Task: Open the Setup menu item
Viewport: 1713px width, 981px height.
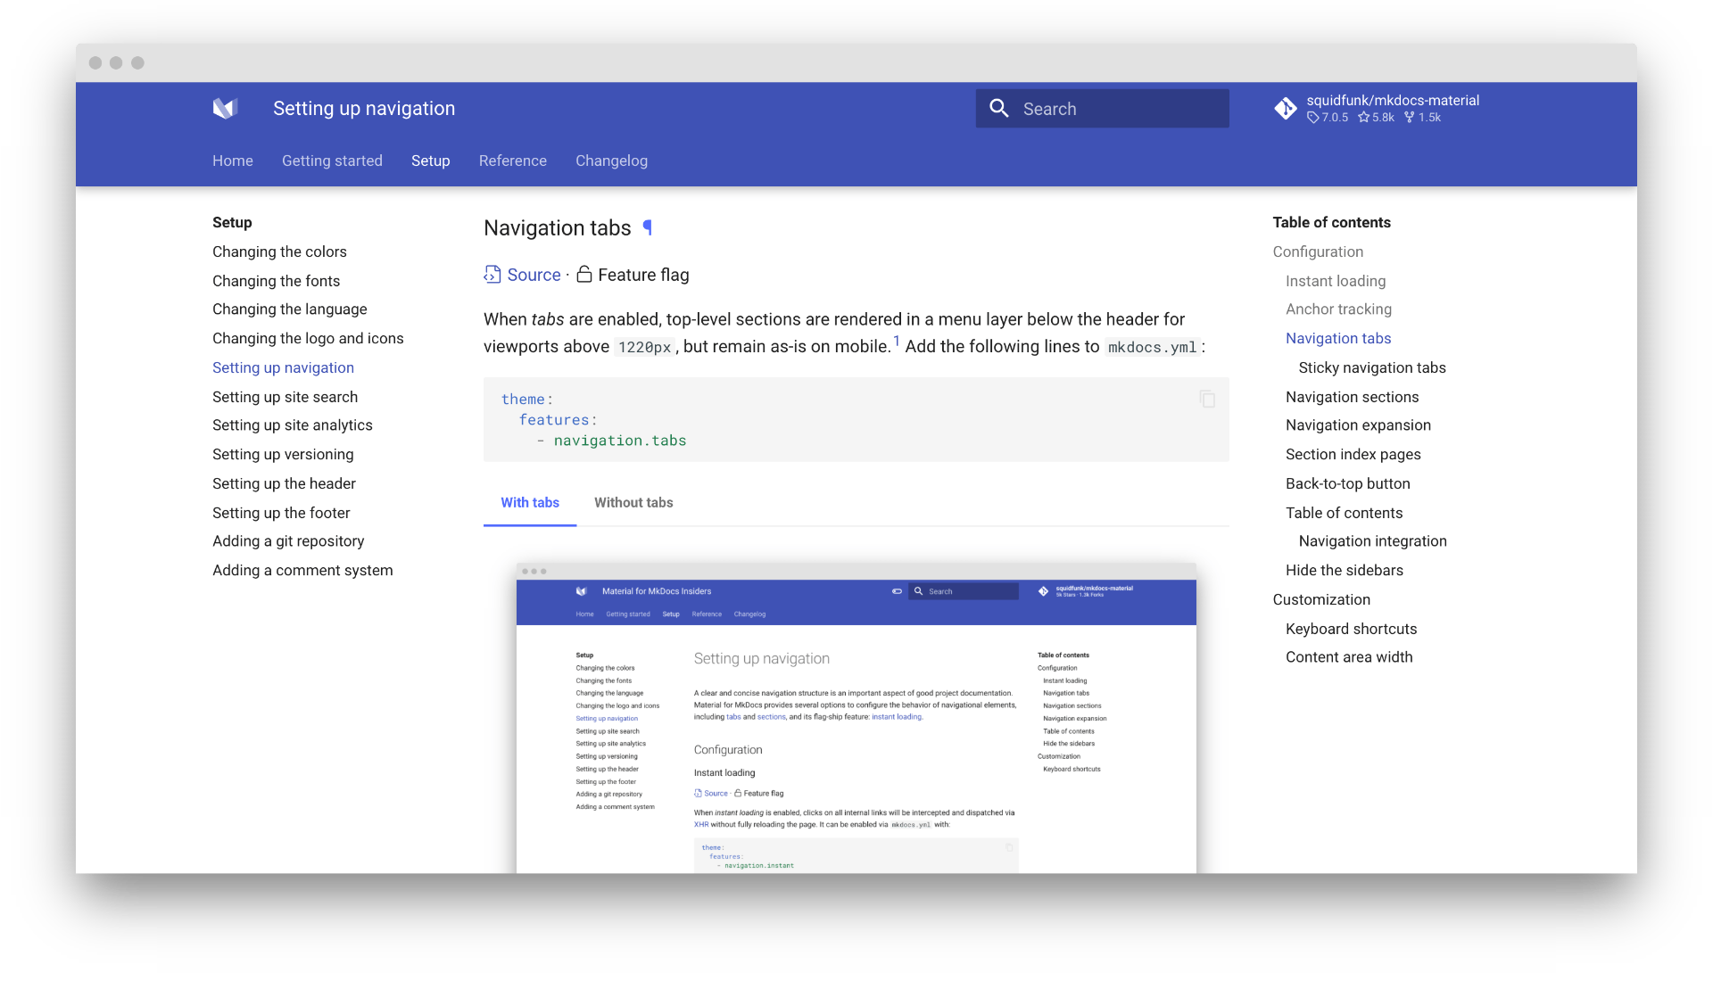Action: click(429, 161)
